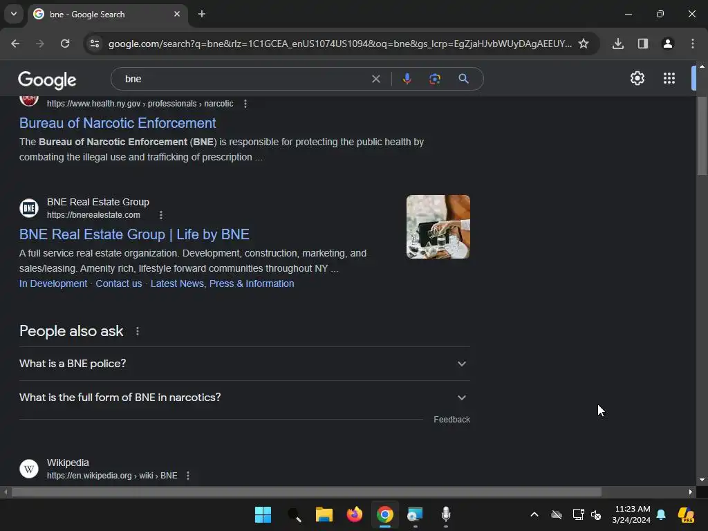Open the Bureau of Narcotic Enforcement link

[x=118, y=123]
